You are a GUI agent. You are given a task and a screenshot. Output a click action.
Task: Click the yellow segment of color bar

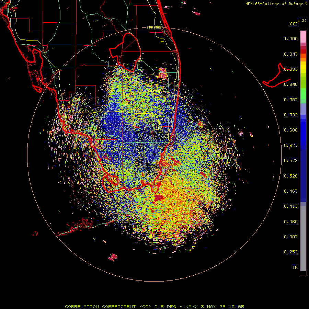click(303, 67)
